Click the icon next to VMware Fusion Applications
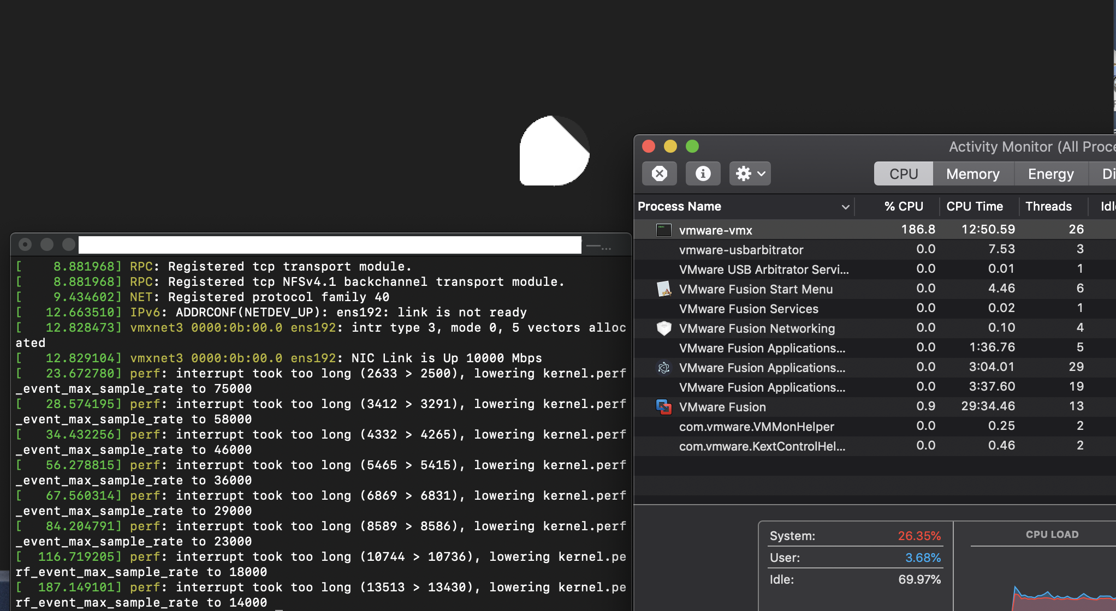 [x=663, y=368]
